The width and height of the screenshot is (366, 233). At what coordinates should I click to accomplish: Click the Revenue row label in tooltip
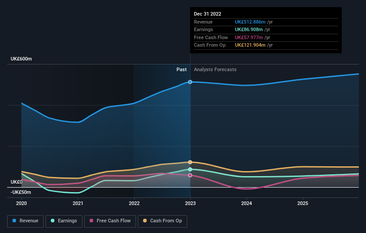pyautogui.click(x=203, y=22)
